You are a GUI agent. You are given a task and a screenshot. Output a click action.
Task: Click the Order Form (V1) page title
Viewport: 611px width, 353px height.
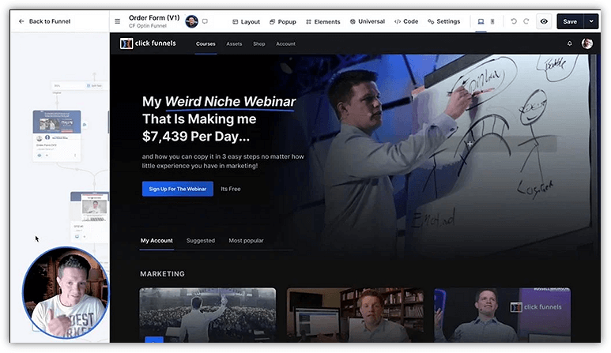[x=154, y=18]
